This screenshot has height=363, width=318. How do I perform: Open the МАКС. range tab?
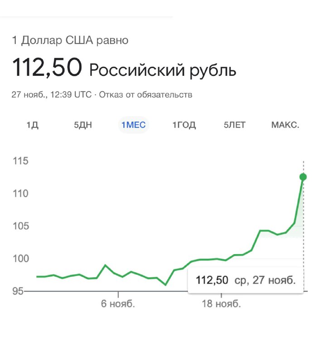(x=285, y=125)
